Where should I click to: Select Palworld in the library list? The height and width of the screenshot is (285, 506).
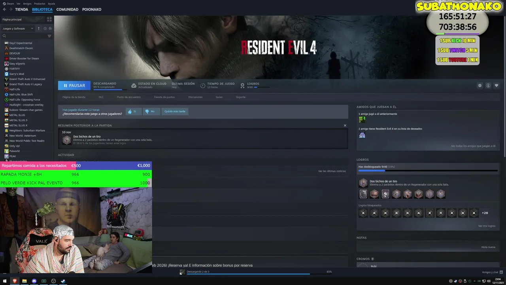click(15, 151)
